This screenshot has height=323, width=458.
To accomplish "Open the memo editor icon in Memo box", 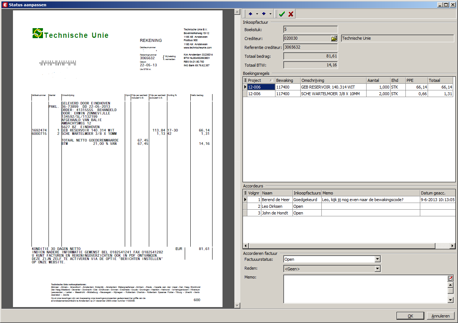I will [450, 278].
